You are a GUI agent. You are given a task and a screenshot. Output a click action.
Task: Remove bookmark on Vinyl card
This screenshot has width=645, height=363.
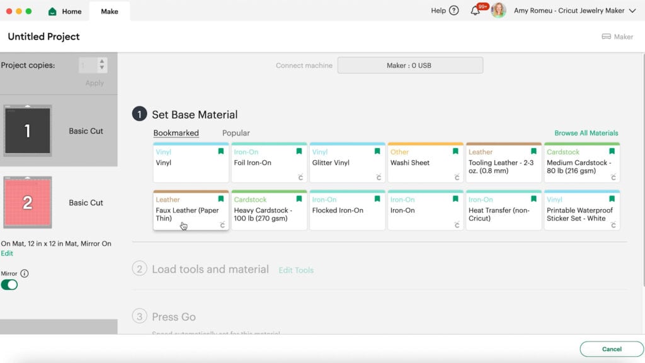[x=221, y=151]
